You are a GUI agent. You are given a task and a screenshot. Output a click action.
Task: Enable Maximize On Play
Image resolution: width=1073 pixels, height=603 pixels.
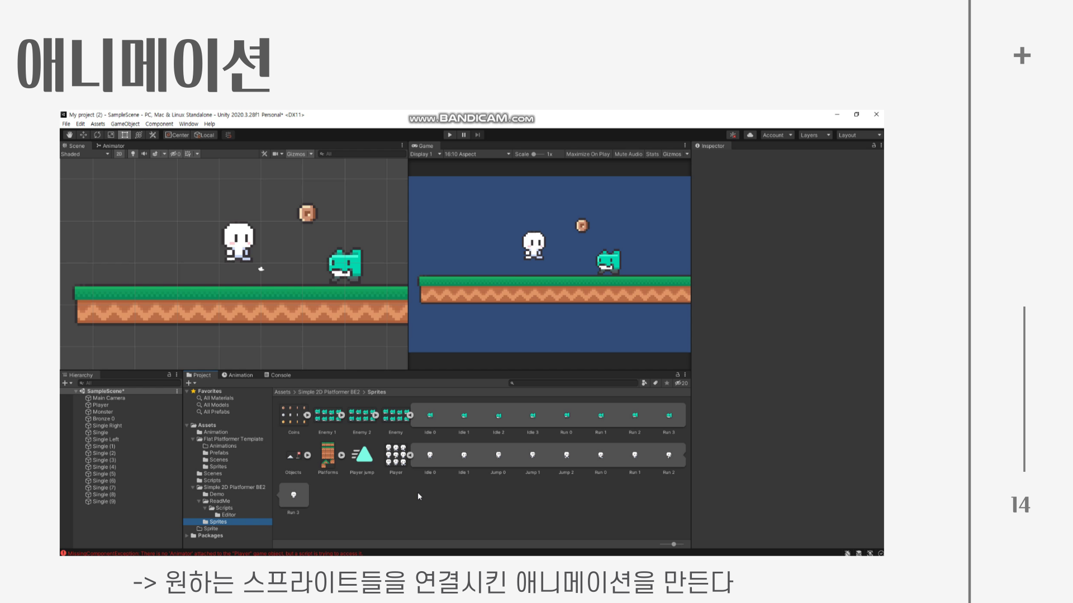click(x=587, y=154)
